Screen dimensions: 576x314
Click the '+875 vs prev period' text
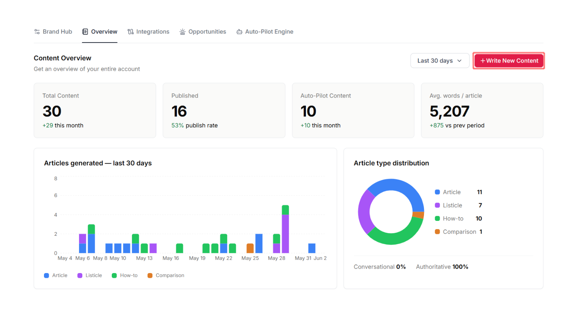[457, 126]
